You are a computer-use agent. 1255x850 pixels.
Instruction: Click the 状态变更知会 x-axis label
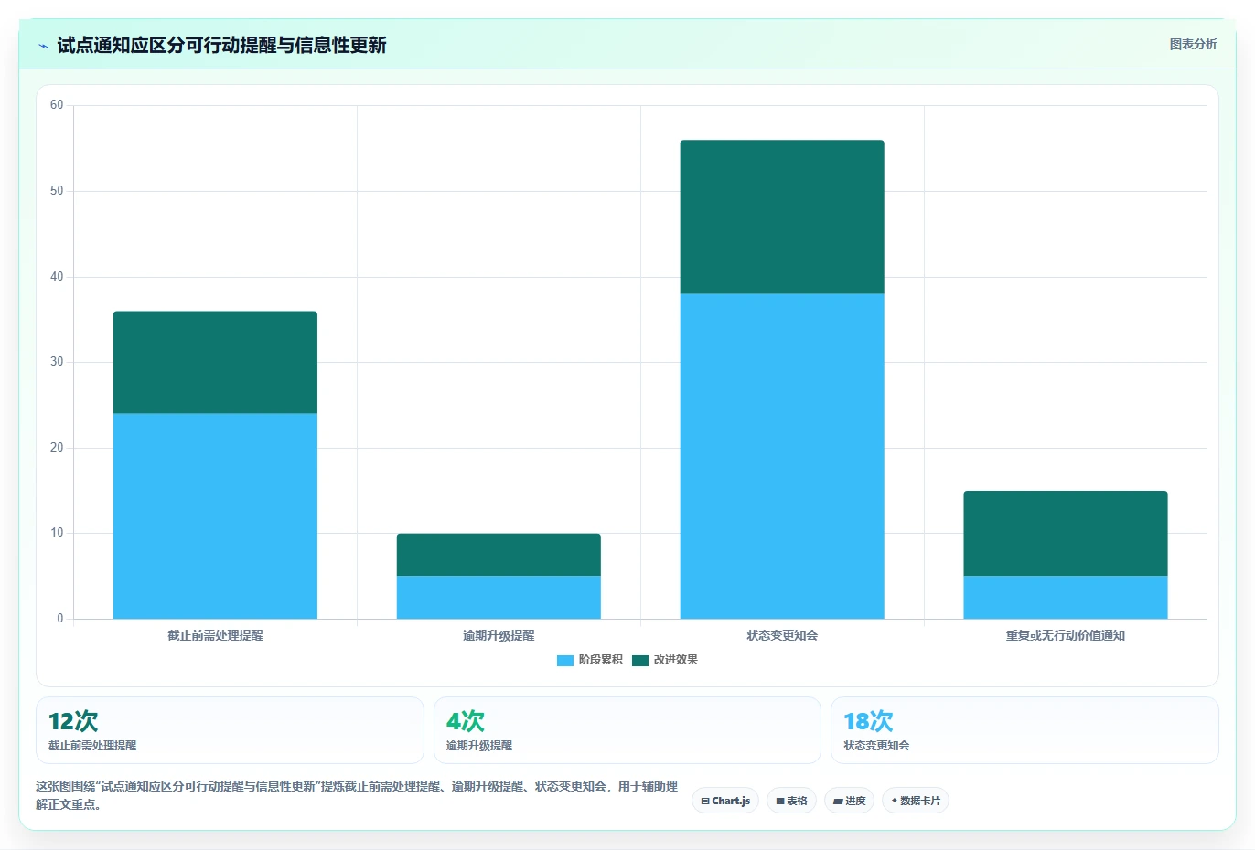(x=782, y=635)
